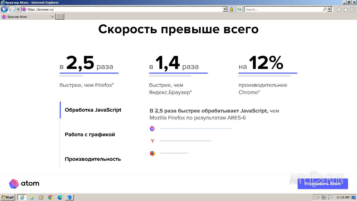Click the Search input box
Screen dimensions: 357x201
(x=284, y=9)
